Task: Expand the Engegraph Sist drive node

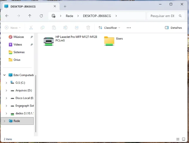Action: click(x=6, y=106)
